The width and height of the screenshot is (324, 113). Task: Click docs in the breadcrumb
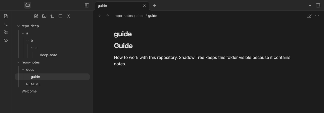point(140,16)
